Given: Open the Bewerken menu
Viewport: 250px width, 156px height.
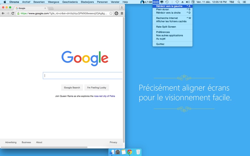Looking at the screenshot, I should tap(39, 2).
